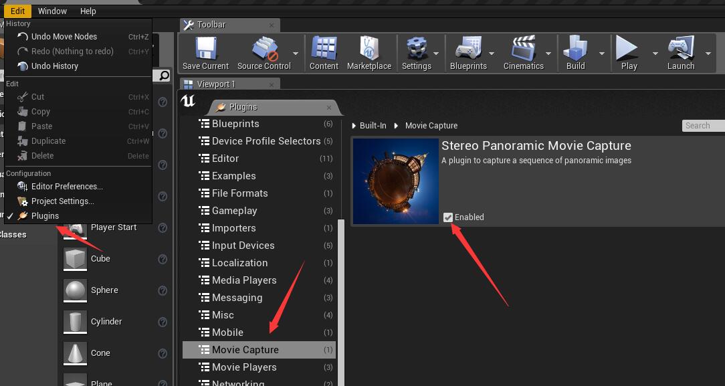This screenshot has height=386, width=725.
Task: Close the Plugins tab
Action: (x=329, y=108)
